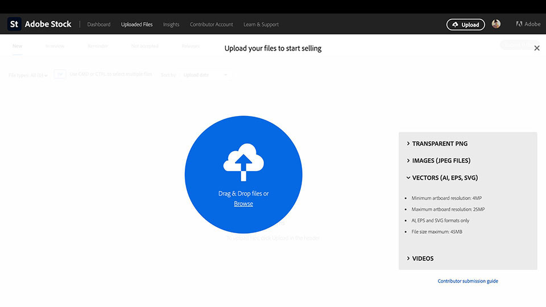Screen dimensions: 546x307
Task: Click 'Minimum artboard resolution: 4MP' text
Action: tap(446, 198)
